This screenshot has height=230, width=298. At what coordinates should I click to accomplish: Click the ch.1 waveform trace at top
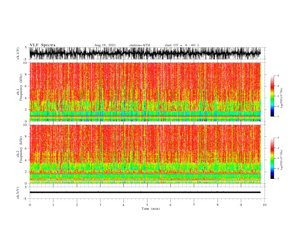pyautogui.click(x=145, y=53)
